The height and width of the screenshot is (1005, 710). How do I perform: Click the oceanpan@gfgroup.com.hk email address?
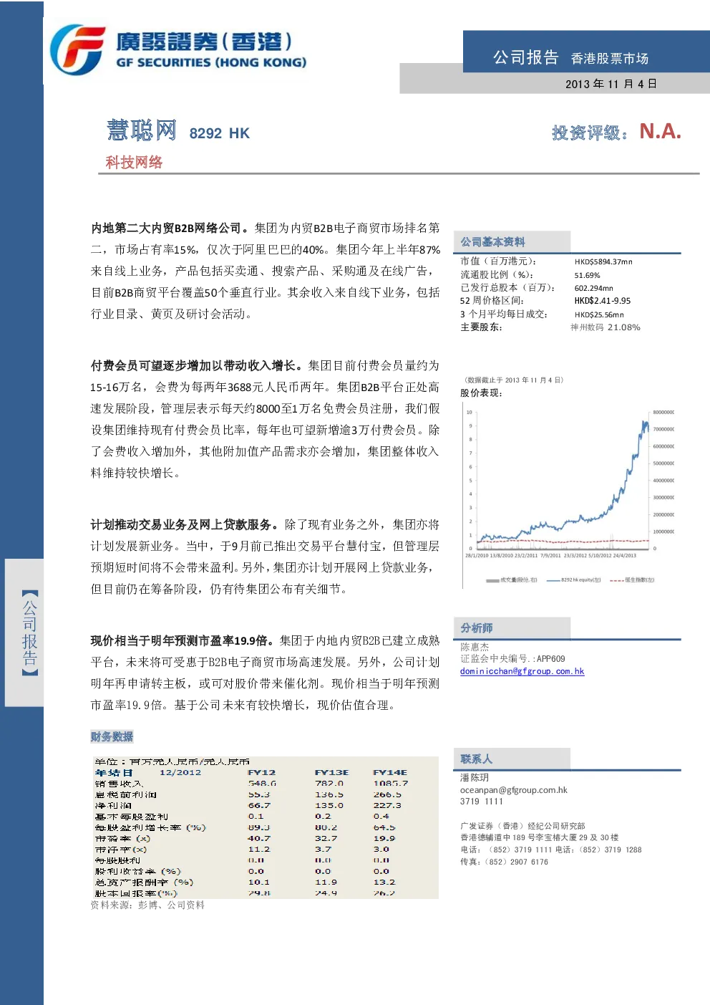click(x=513, y=790)
